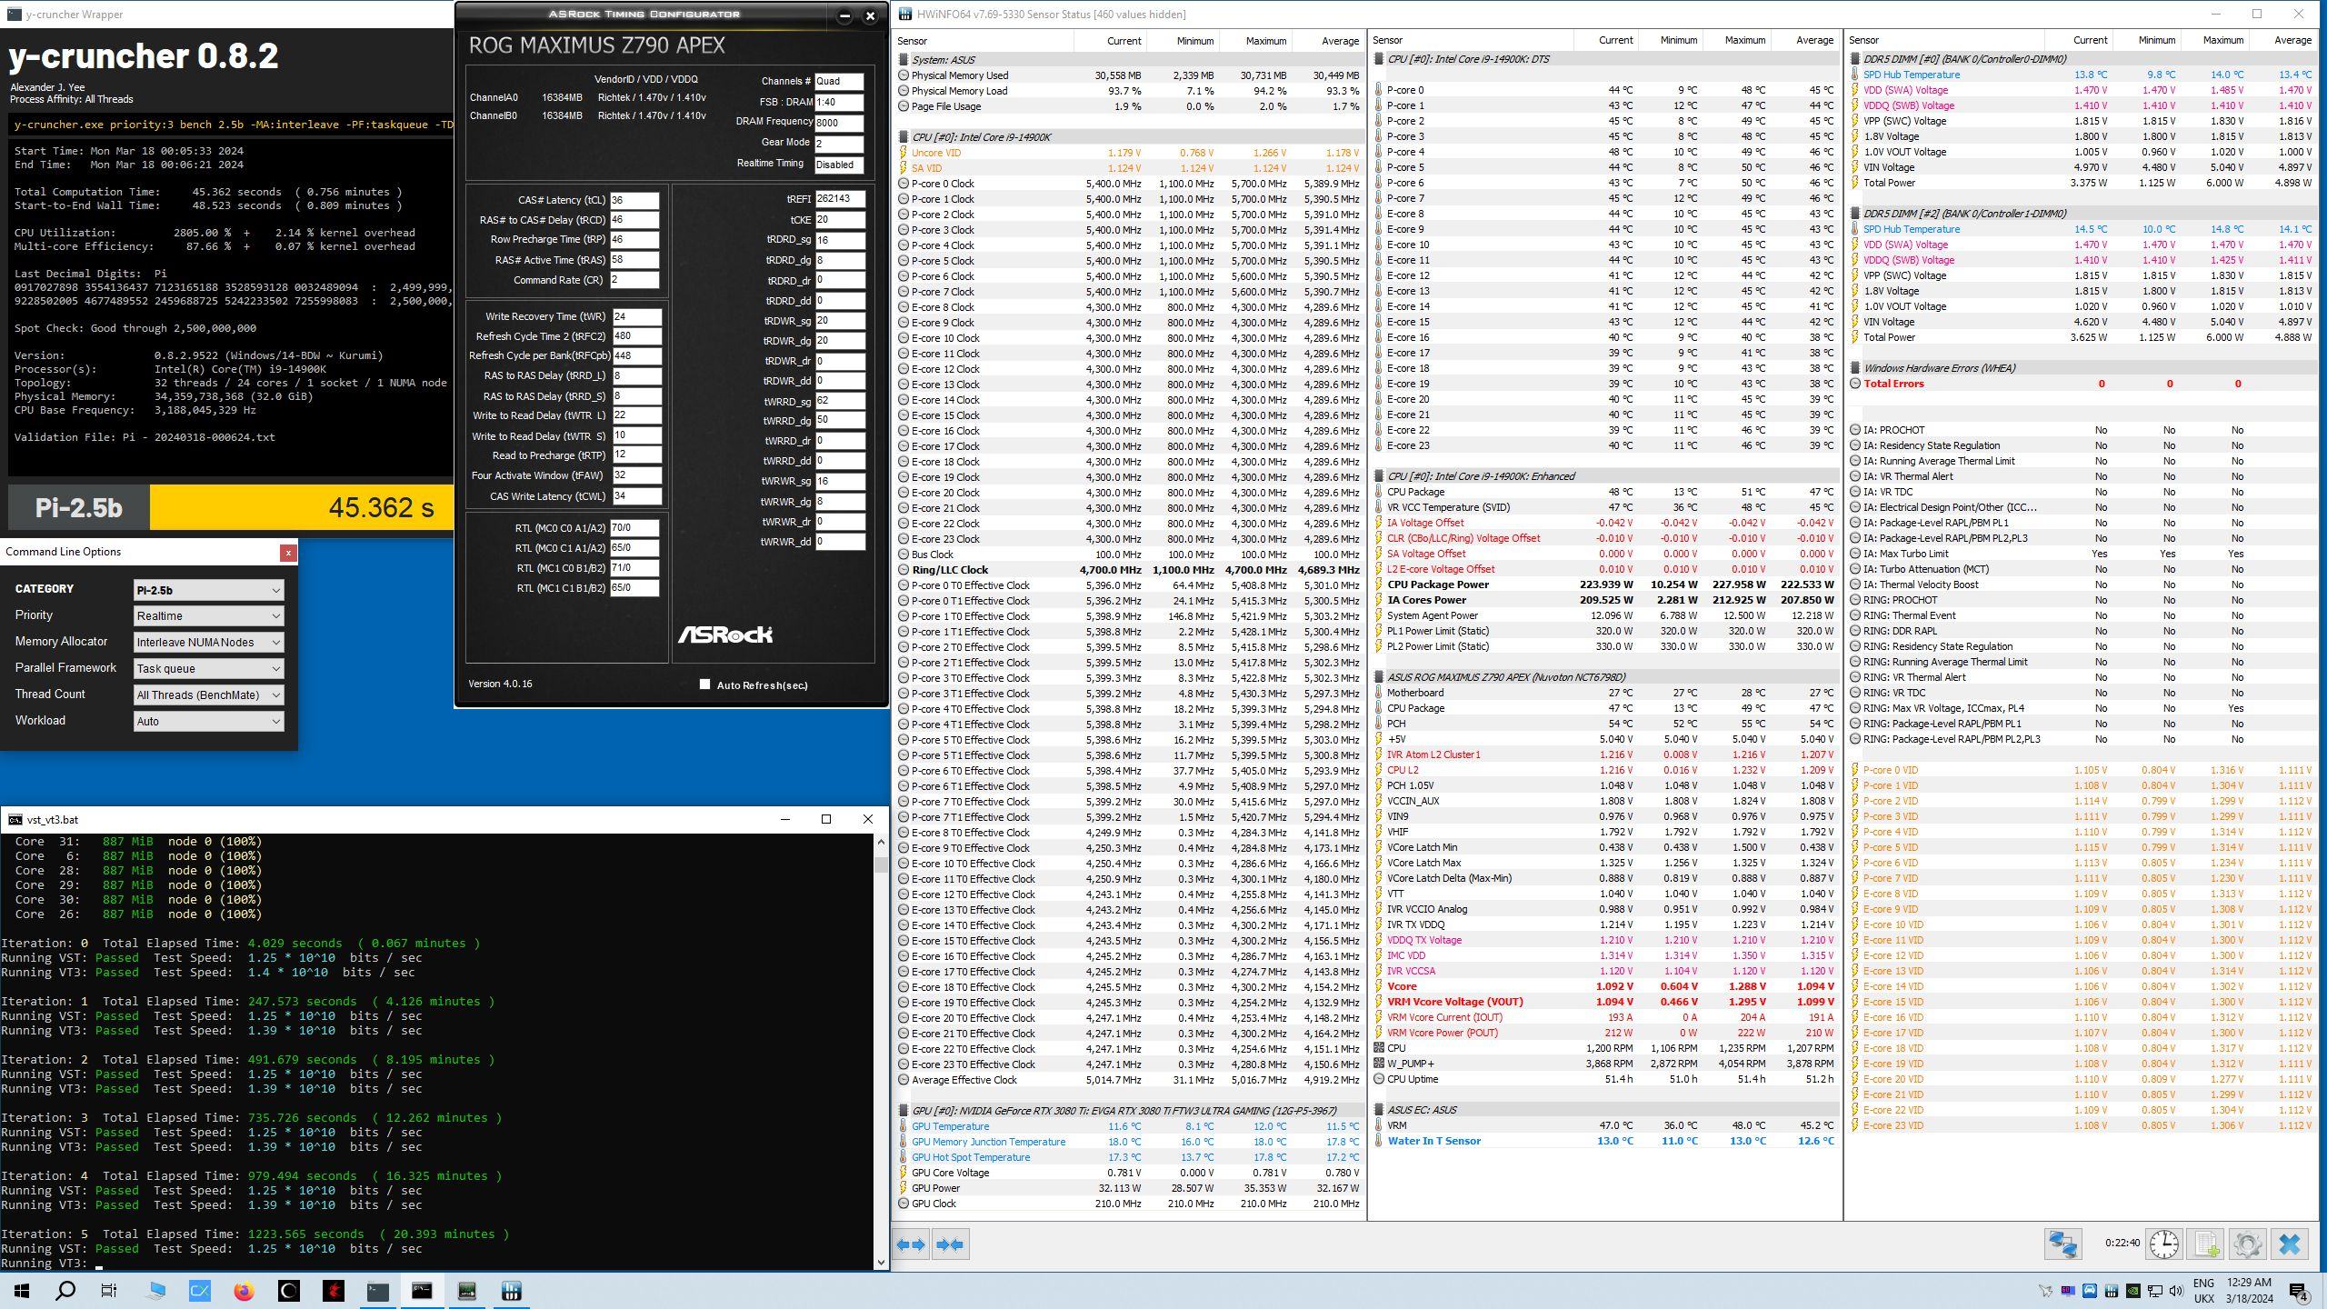Click the CAS# Latency (tCL) field
The image size is (2327, 1309).
634,200
